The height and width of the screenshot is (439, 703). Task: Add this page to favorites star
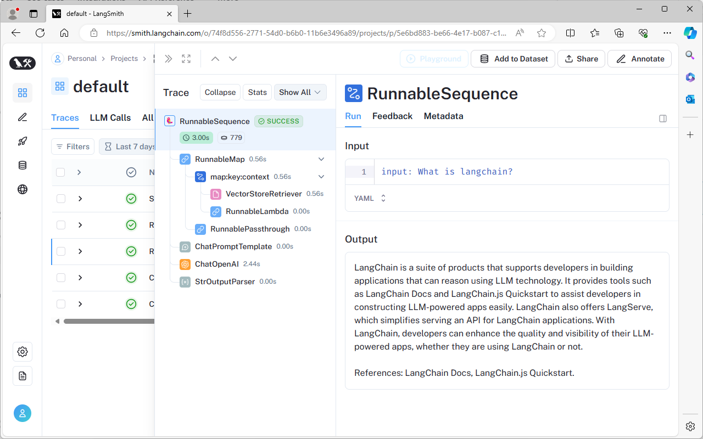[542, 33]
